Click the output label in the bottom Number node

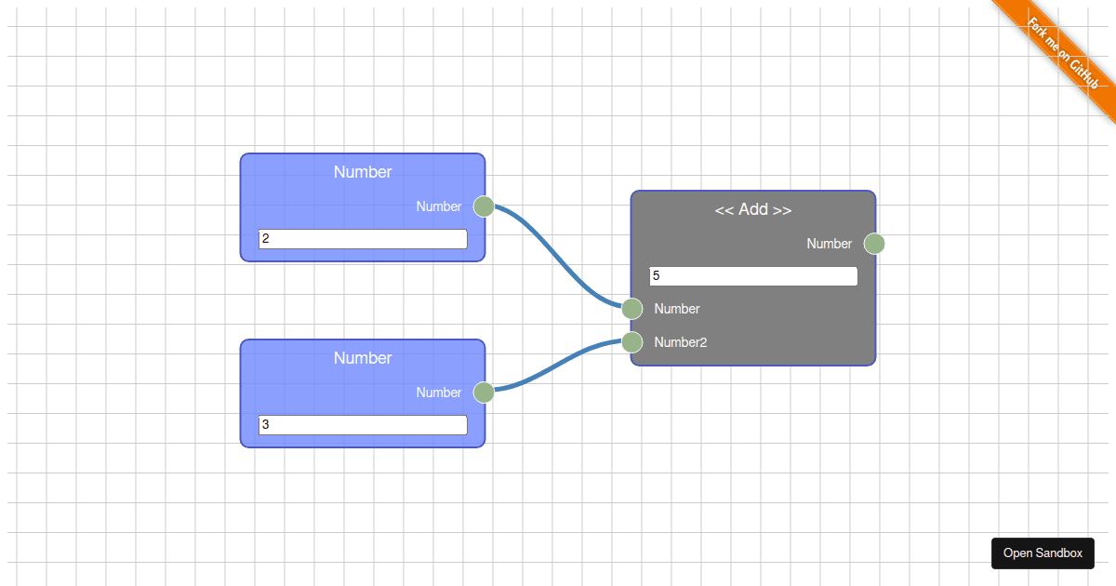click(x=439, y=393)
